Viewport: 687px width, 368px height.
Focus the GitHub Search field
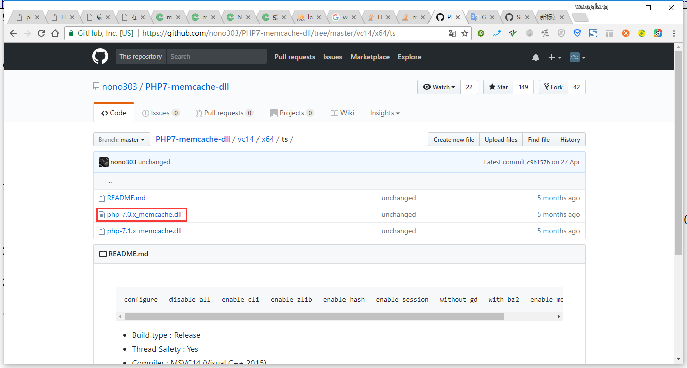pos(216,57)
